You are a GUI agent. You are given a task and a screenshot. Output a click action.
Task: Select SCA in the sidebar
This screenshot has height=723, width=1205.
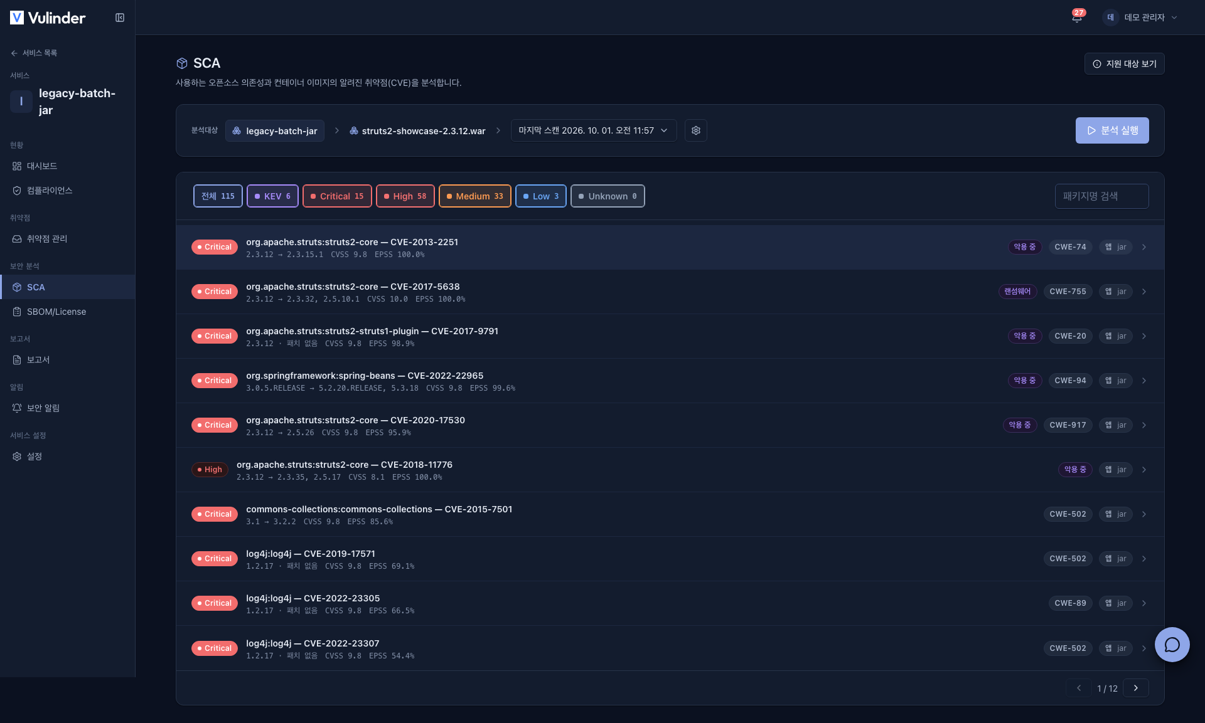point(67,287)
